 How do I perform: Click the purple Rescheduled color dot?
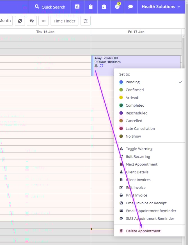tap(121, 113)
